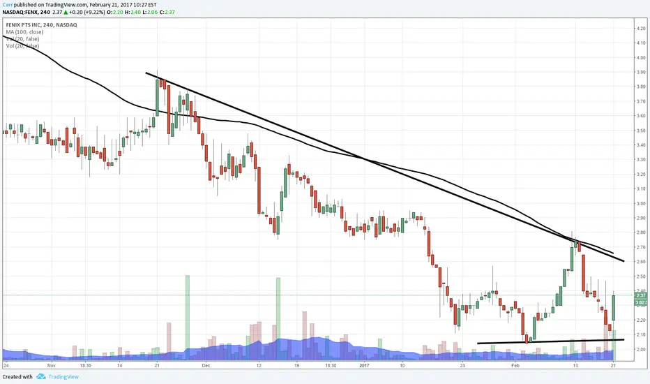Select the NASDAQ:FENX, 240 symbol text

pos(27,12)
